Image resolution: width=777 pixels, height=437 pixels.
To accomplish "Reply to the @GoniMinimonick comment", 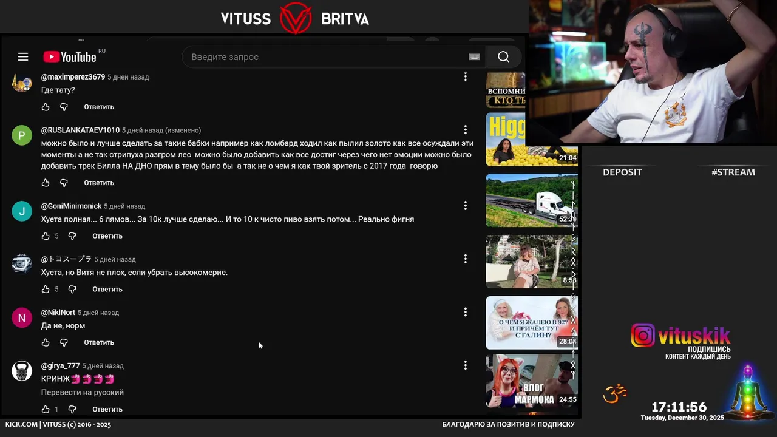I will pos(107,236).
